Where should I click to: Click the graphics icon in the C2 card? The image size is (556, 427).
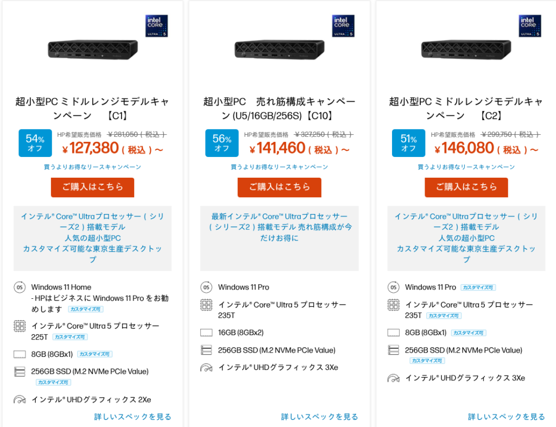coord(394,378)
